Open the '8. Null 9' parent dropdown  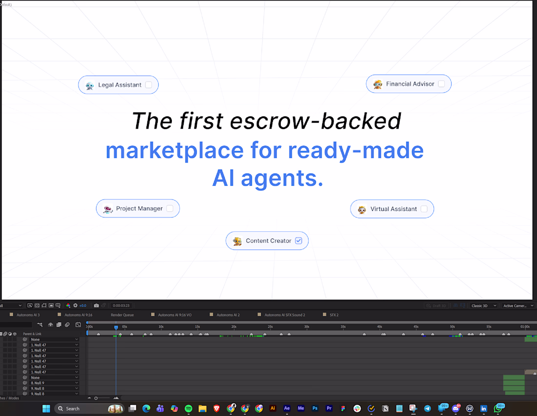tap(55, 383)
